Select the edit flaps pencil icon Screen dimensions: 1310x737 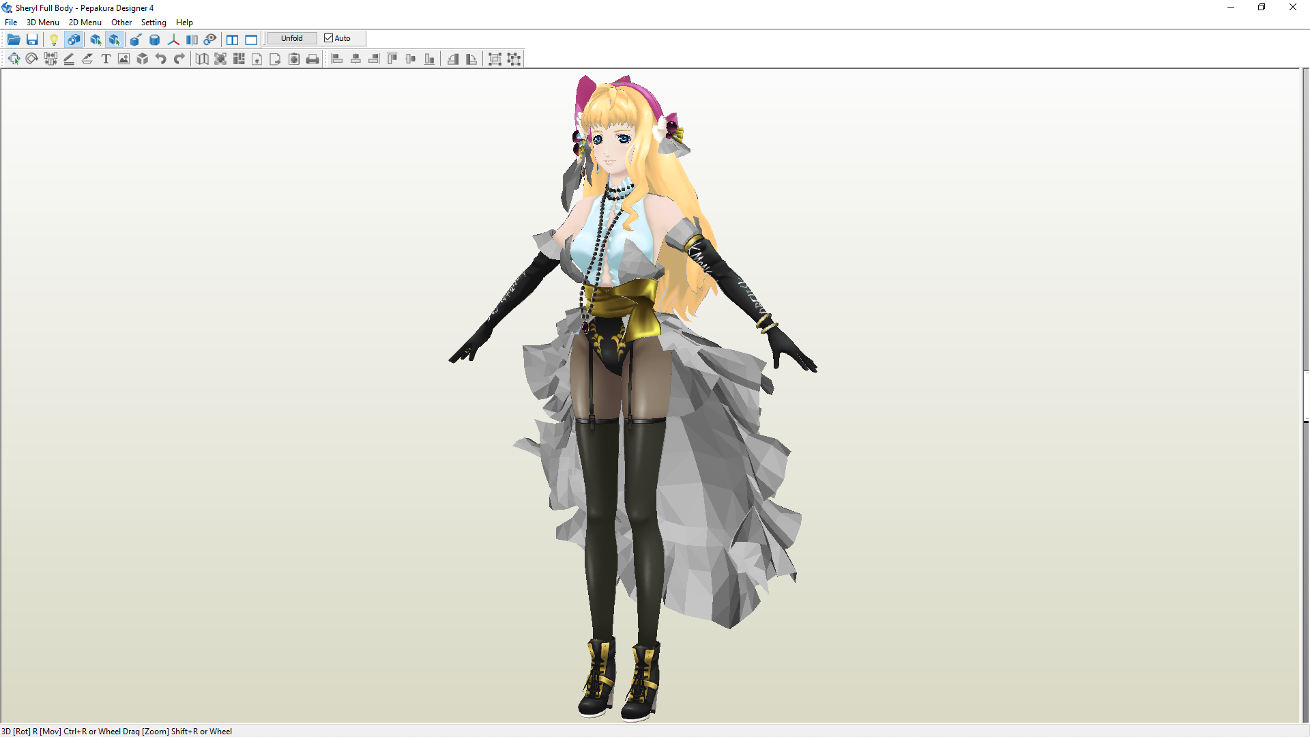coord(69,59)
